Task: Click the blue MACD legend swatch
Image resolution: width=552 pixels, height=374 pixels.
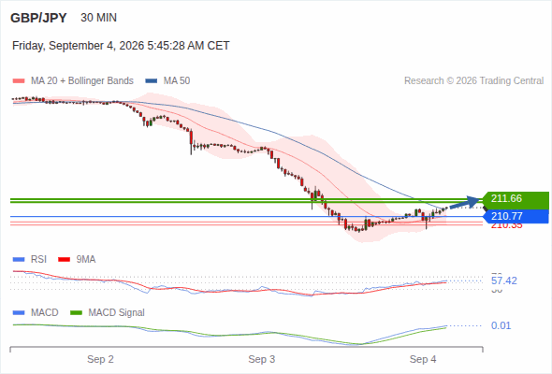Action: (19, 313)
